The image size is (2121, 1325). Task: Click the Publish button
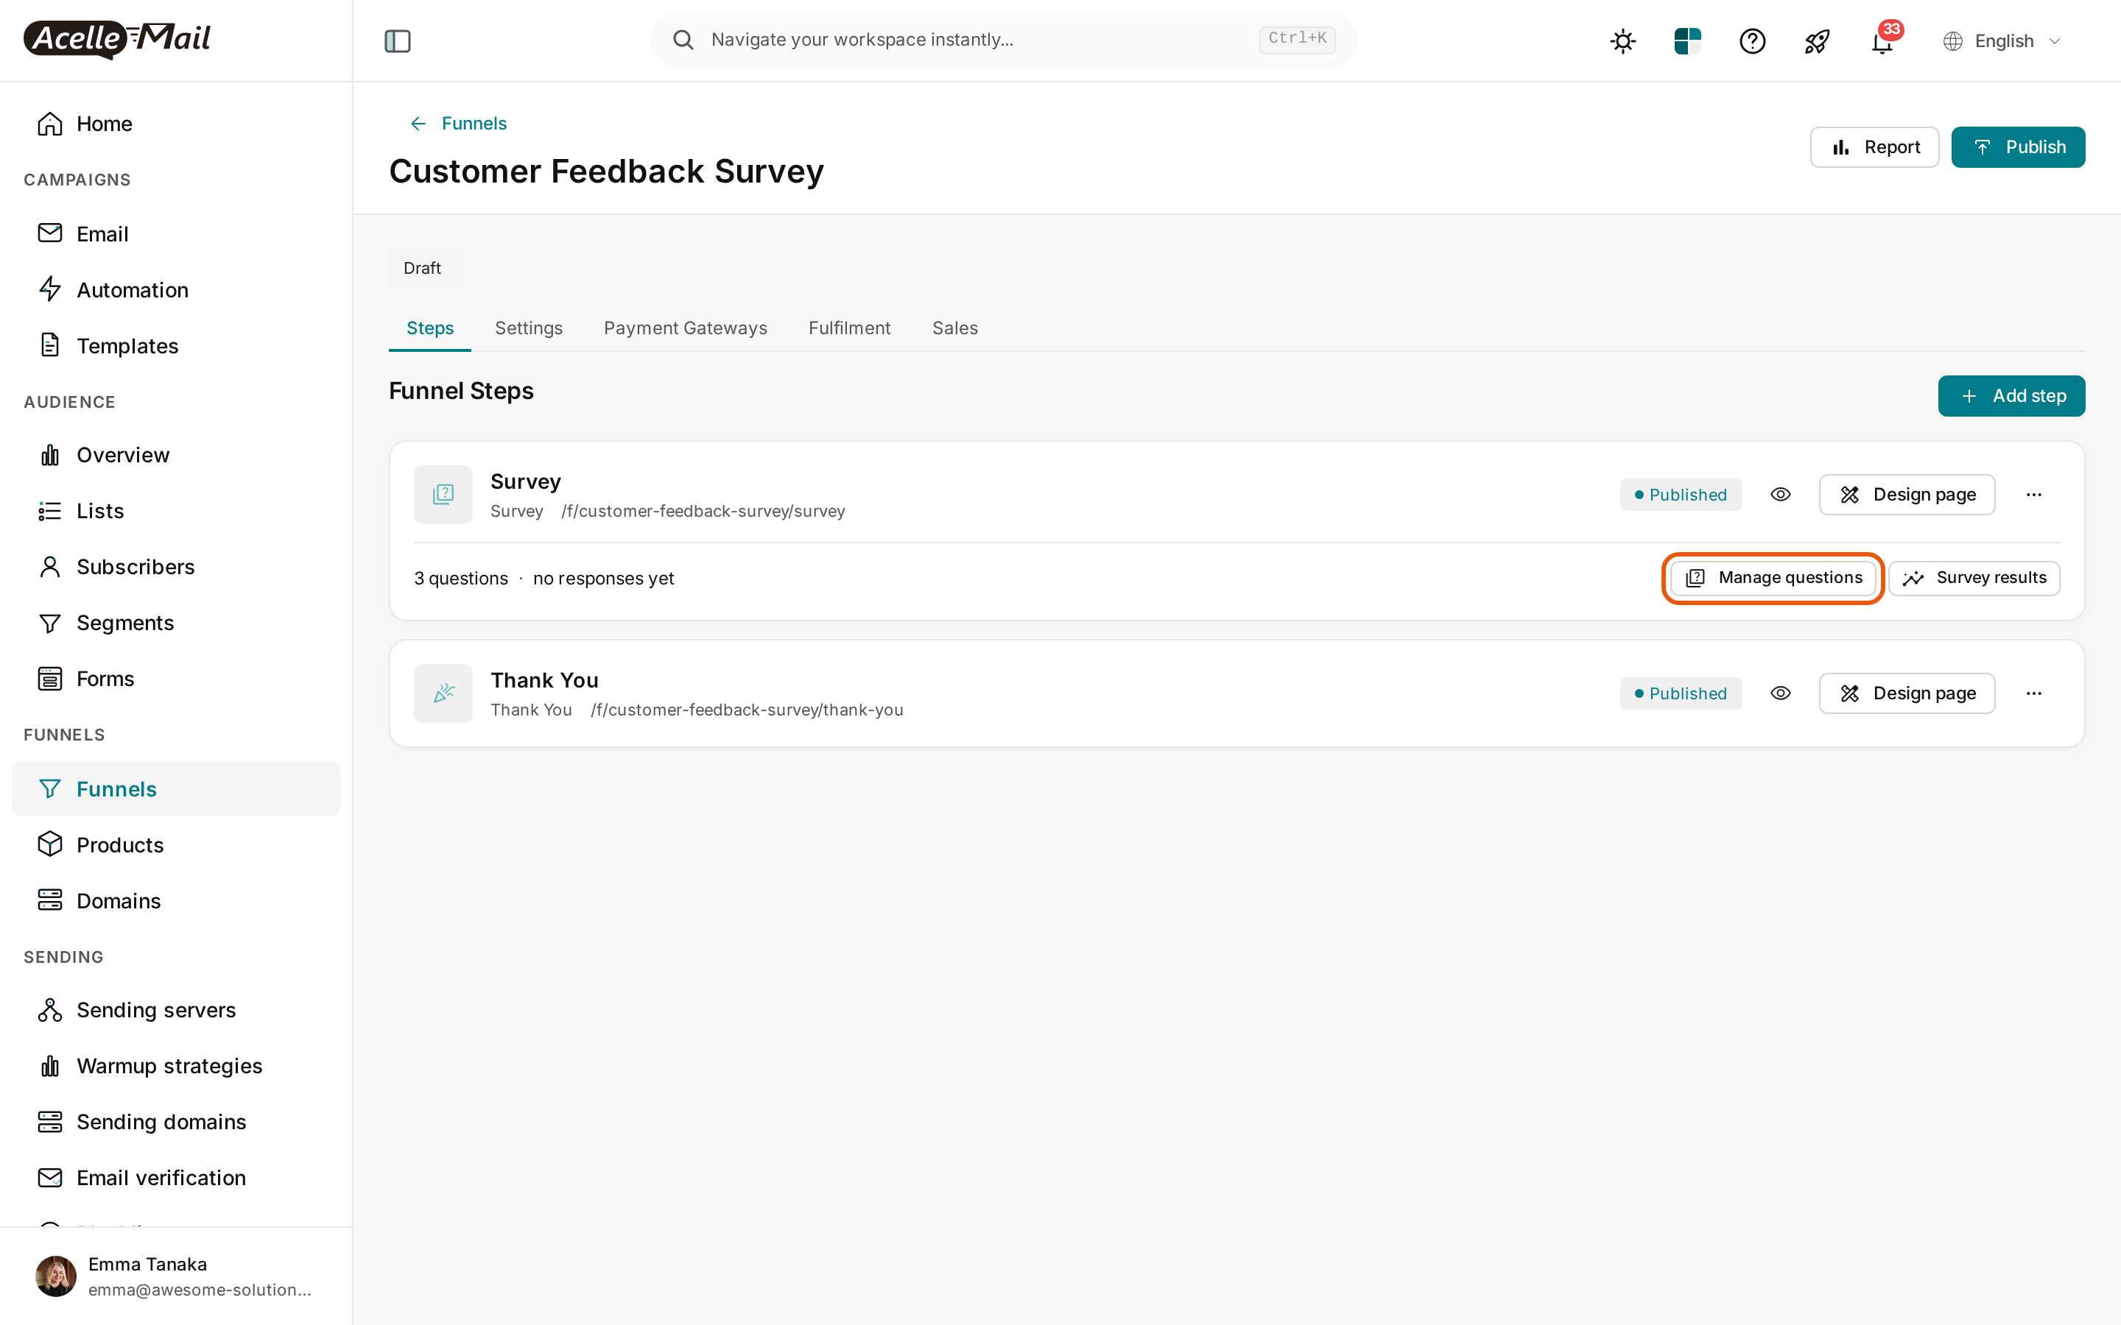pyautogui.click(x=2018, y=147)
